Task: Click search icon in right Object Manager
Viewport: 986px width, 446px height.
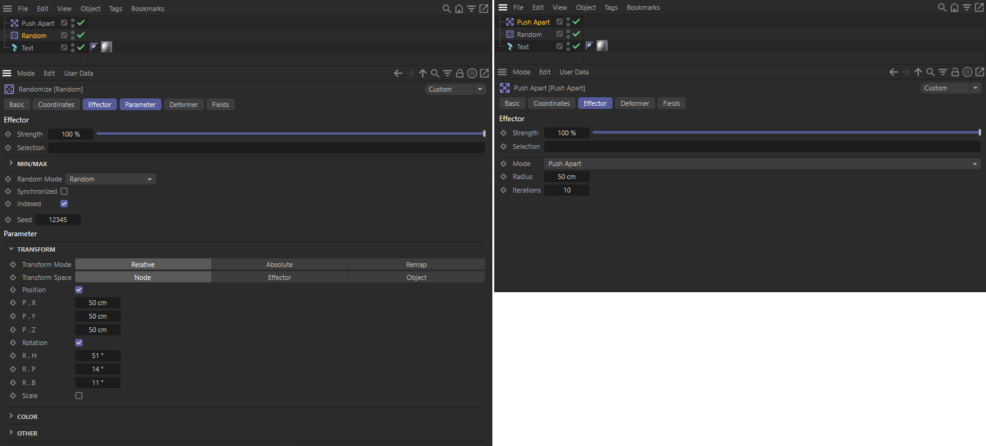Action: click(942, 7)
